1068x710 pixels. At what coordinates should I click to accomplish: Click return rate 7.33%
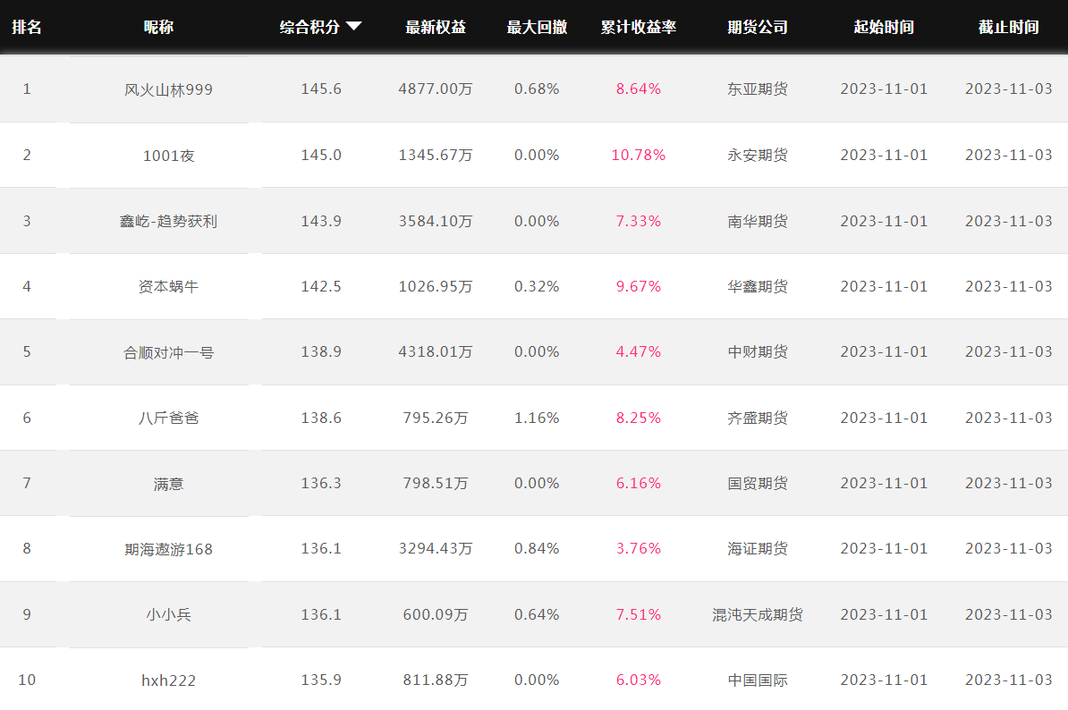639,221
